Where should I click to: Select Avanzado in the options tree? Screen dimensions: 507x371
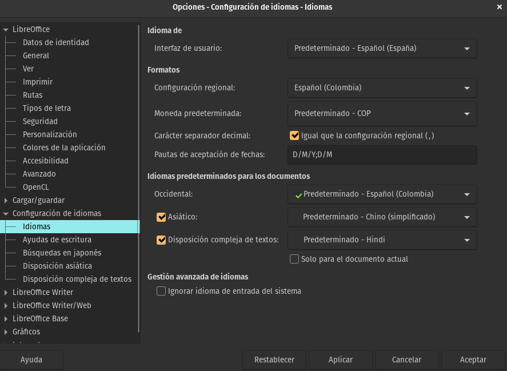tap(39, 174)
